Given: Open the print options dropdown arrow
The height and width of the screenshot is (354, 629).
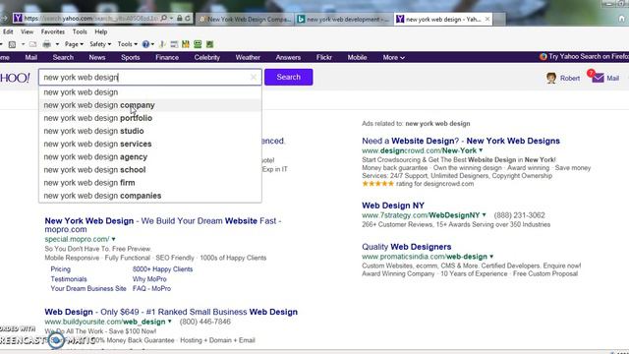Looking at the screenshot, I should (x=57, y=44).
